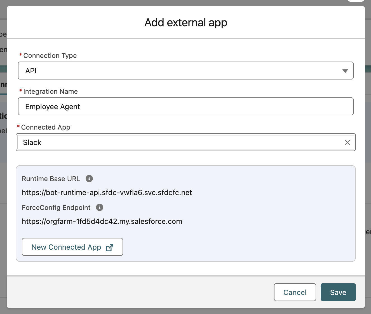Screen dimensions: 371x314
Task: Click the Connection Type label
Action: (x=50, y=56)
